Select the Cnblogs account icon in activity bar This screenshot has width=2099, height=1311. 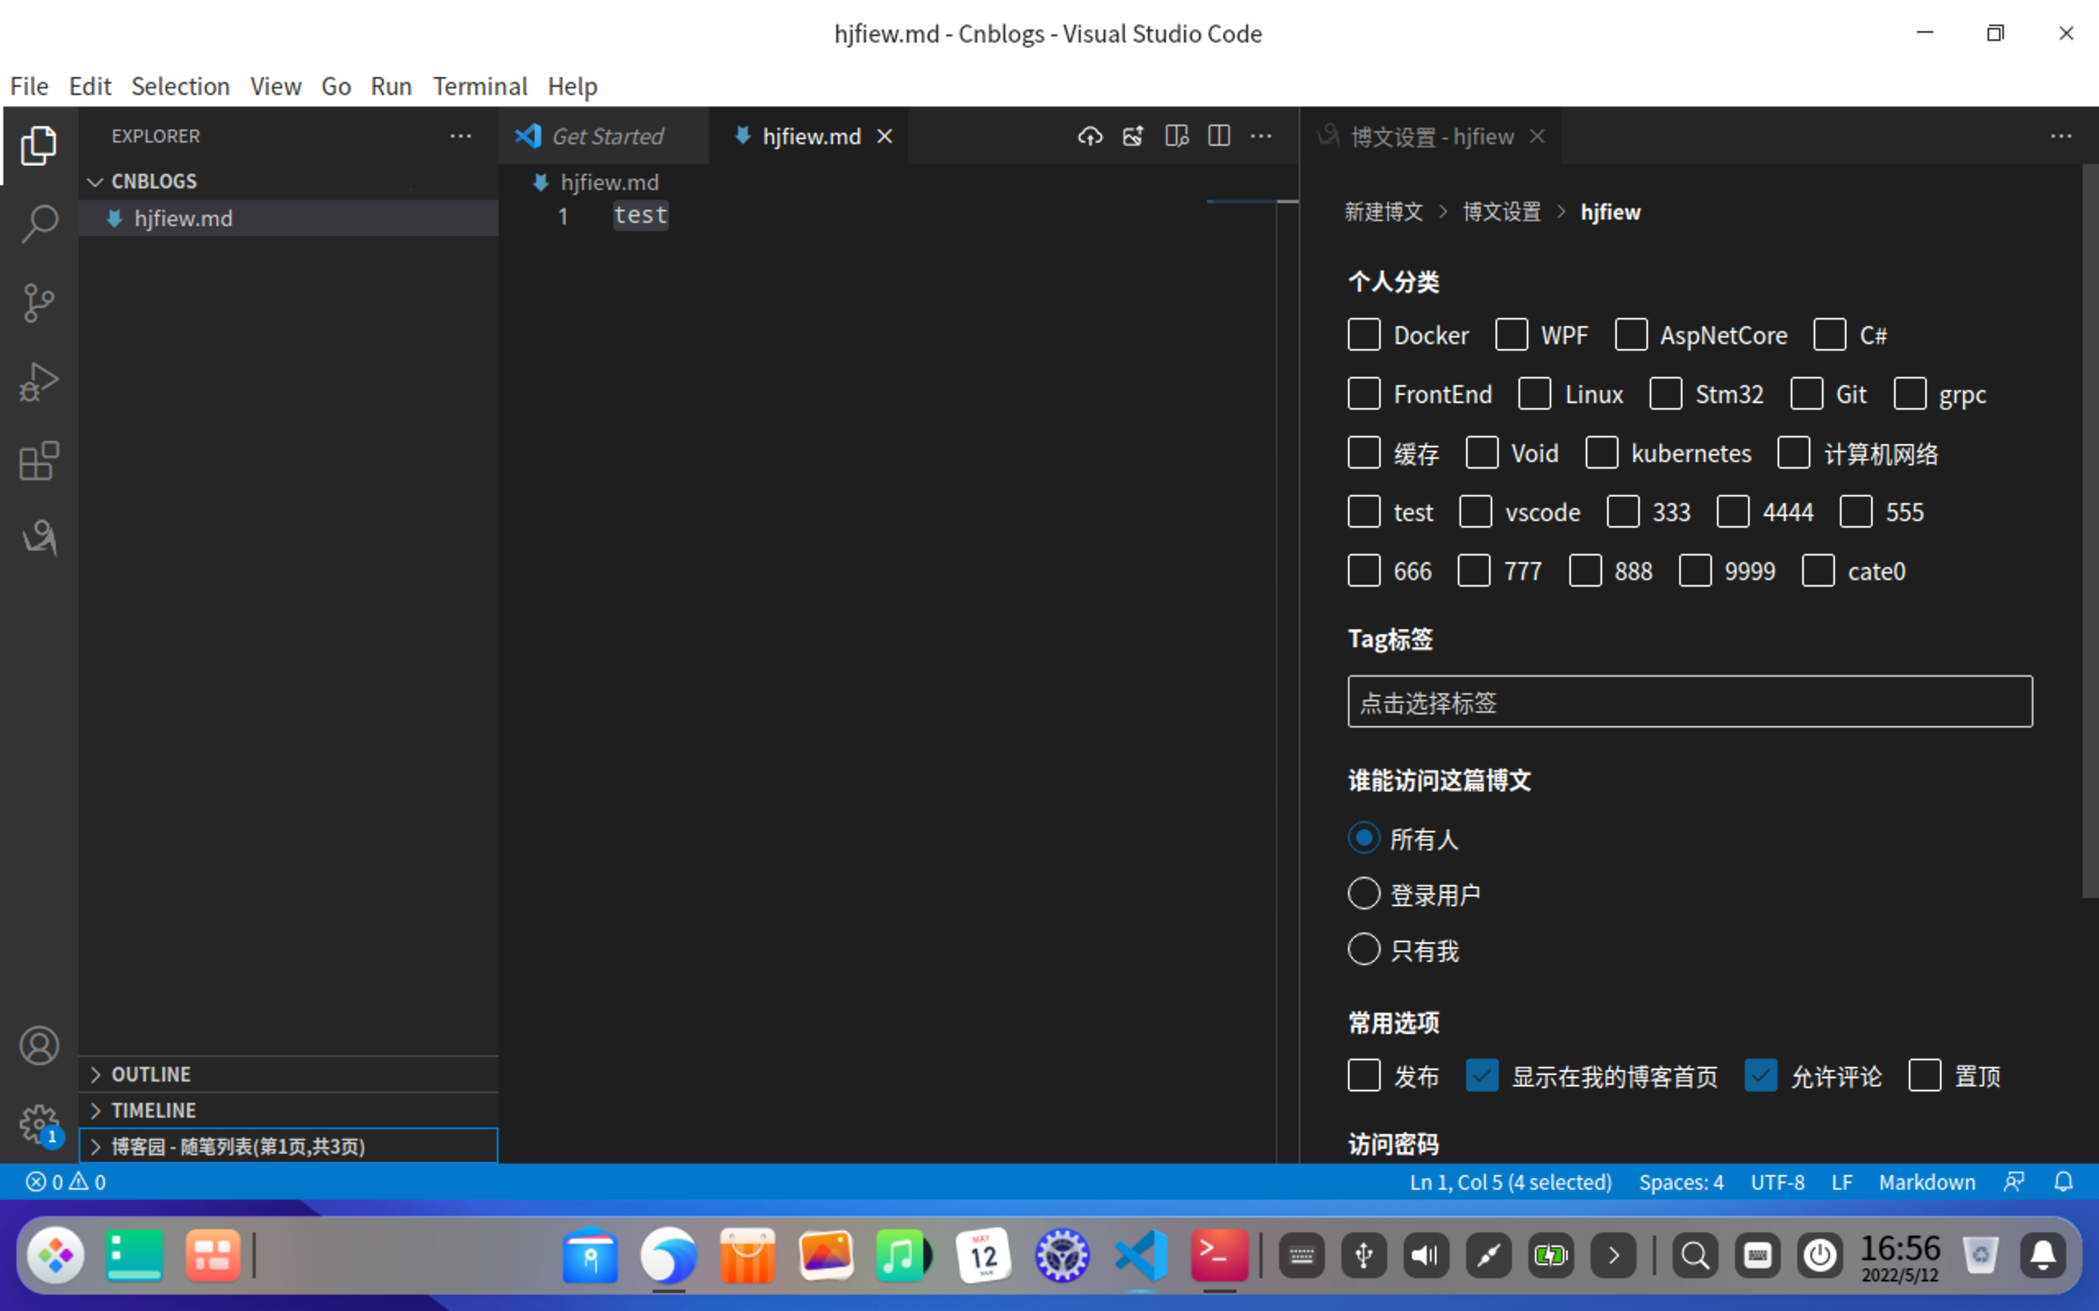coord(38,537)
